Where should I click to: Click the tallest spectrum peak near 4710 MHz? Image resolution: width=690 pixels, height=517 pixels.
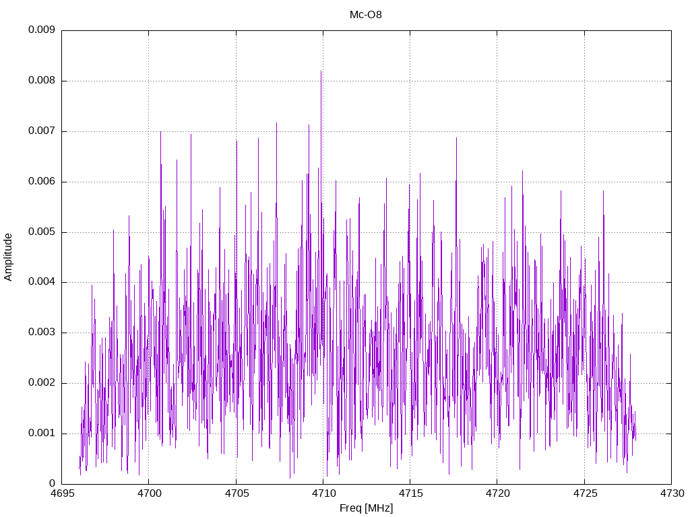tap(321, 73)
